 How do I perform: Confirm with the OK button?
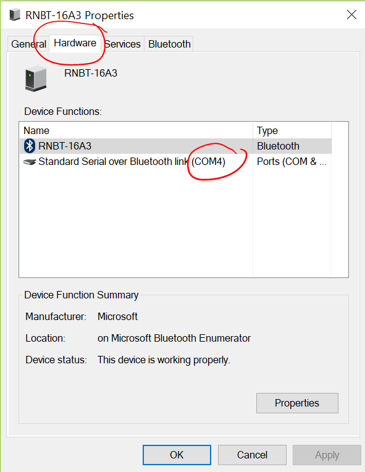point(177,455)
